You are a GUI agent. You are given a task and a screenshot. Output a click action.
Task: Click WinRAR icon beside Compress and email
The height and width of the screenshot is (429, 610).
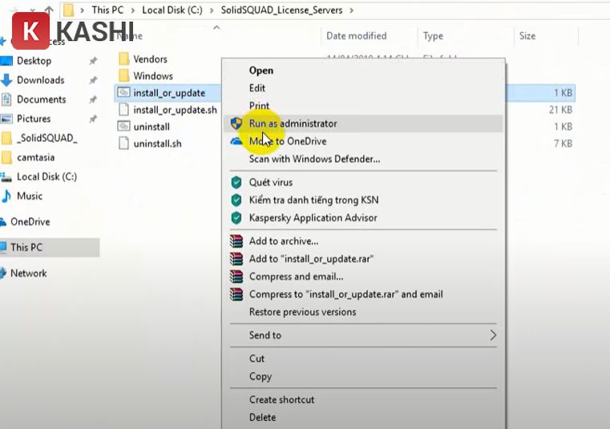[x=236, y=277]
